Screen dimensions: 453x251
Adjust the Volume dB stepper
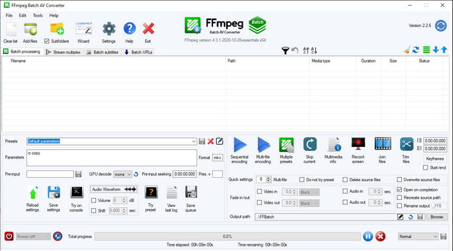tap(124, 200)
